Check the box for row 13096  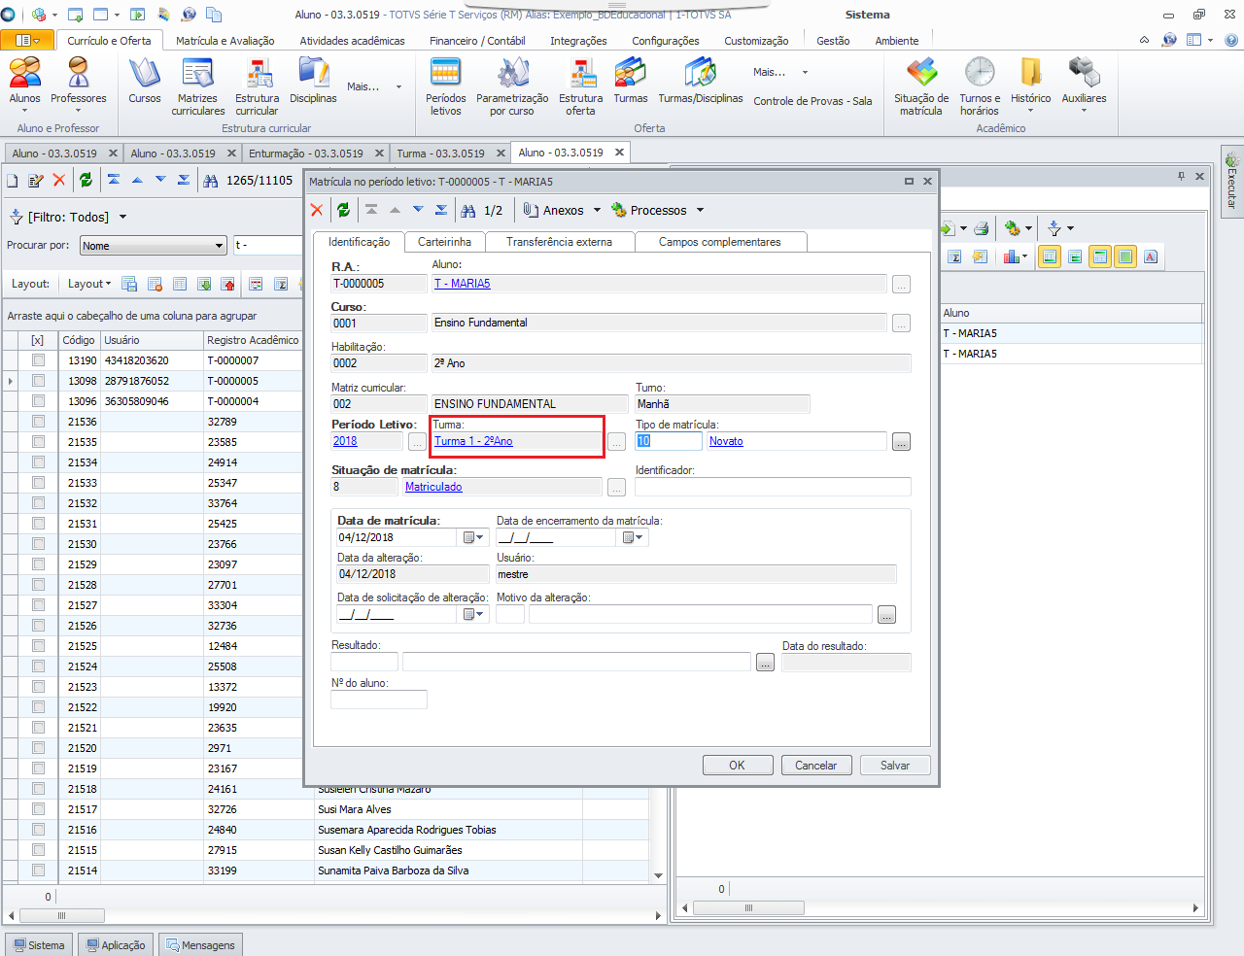click(38, 401)
